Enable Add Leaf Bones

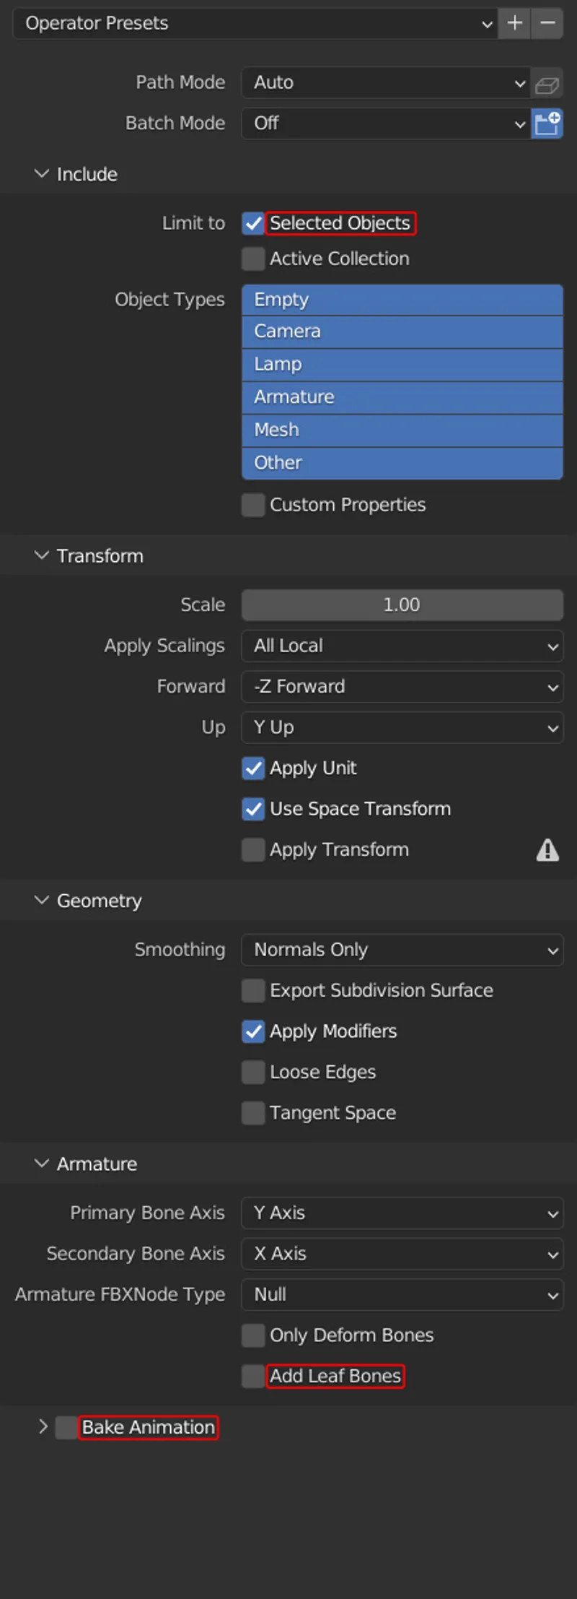point(252,1376)
